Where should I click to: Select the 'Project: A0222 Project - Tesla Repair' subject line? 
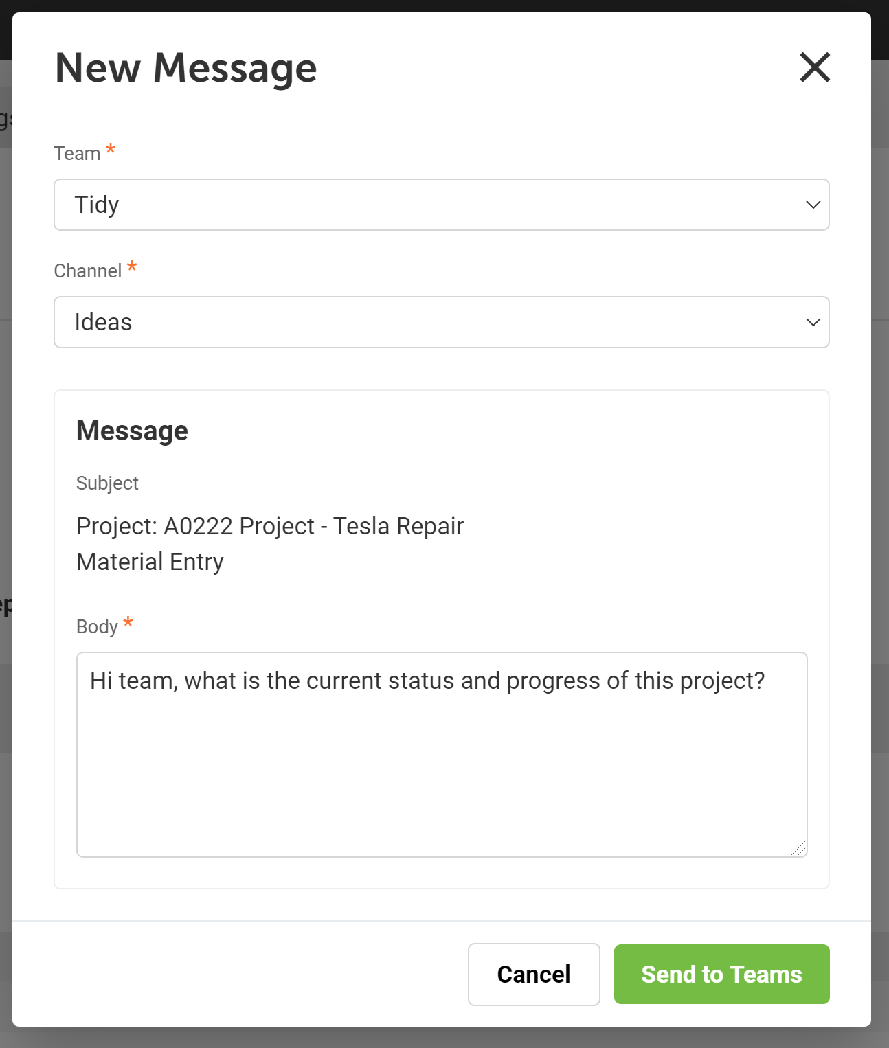tap(270, 526)
